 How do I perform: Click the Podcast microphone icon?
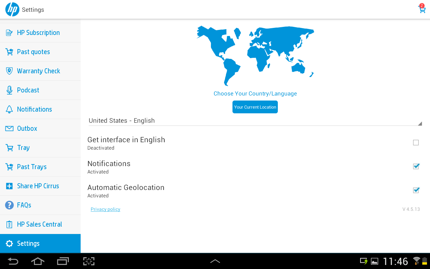[9, 90]
